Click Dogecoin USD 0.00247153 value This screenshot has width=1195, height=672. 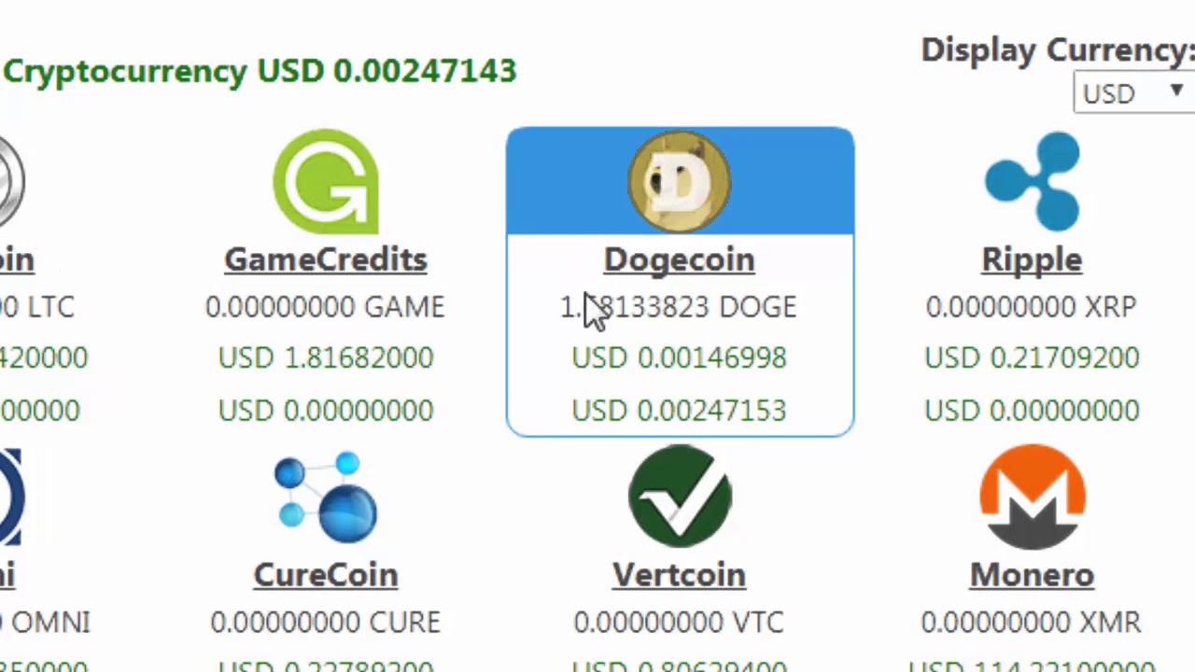pos(680,410)
